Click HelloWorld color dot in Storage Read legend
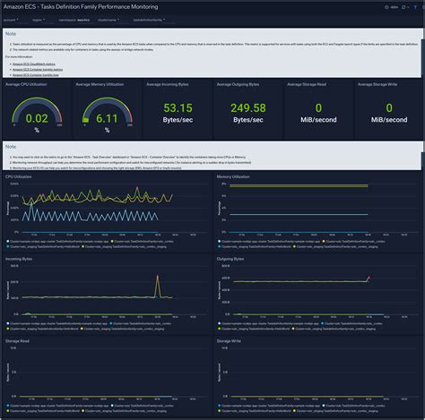The width and height of the screenshot is (425, 420). pos(8,411)
